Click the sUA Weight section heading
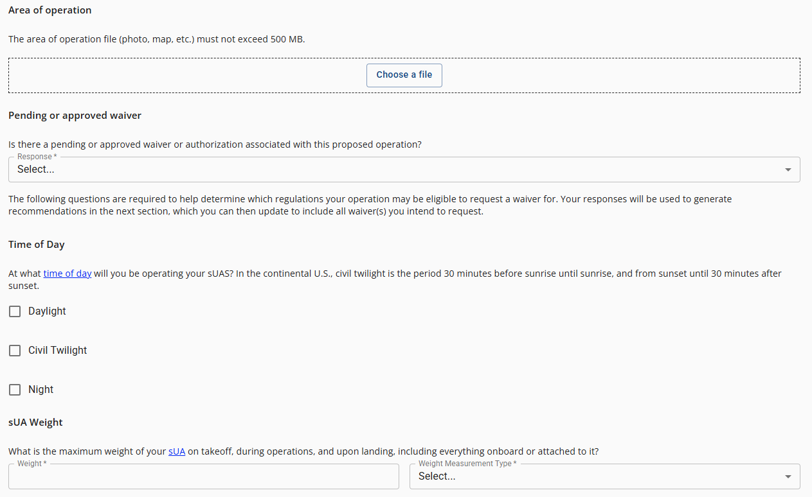Image resolution: width=812 pixels, height=497 pixels. (35, 423)
